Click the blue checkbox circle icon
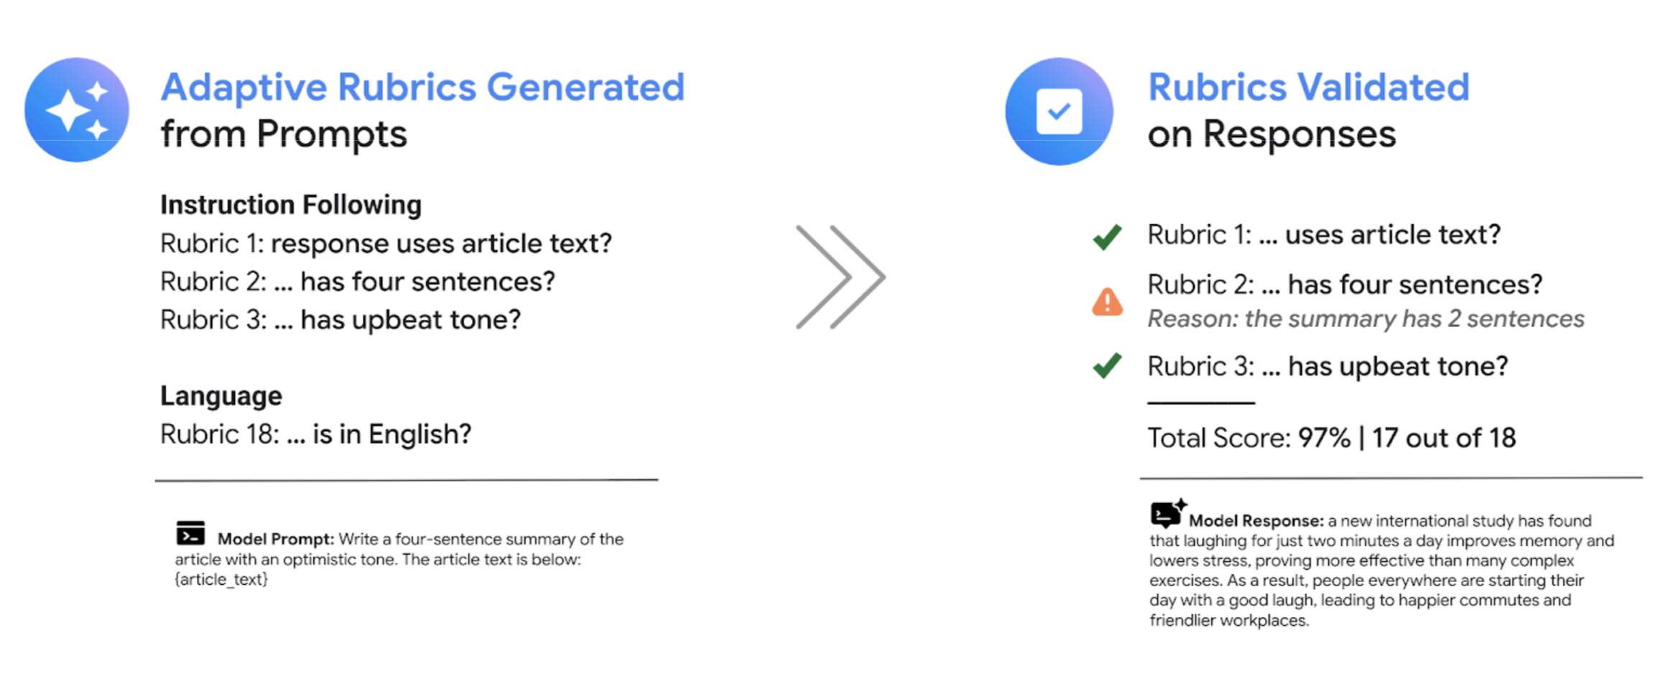The width and height of the screenshot is (1678, 684). coord(1059,111)
